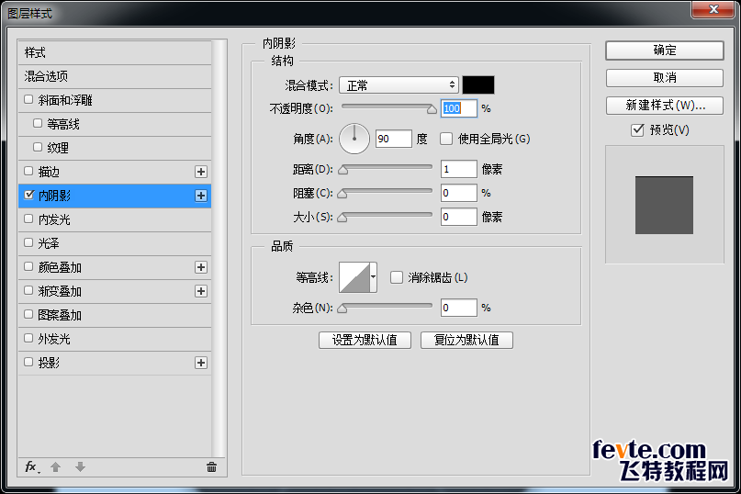Enable the 等高线 sub-option checkbox
Viewport: 741px width, 494px height.
(x=38, y=123)
